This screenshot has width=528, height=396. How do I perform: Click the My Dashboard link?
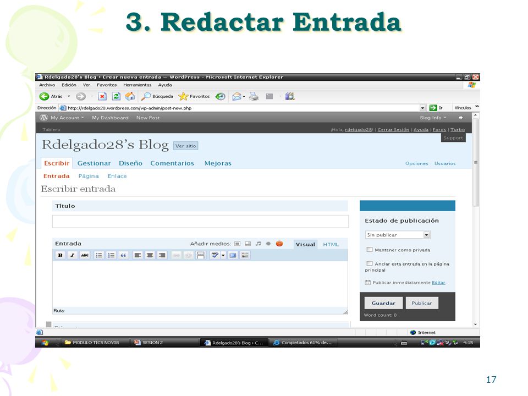tap(110, 118)
